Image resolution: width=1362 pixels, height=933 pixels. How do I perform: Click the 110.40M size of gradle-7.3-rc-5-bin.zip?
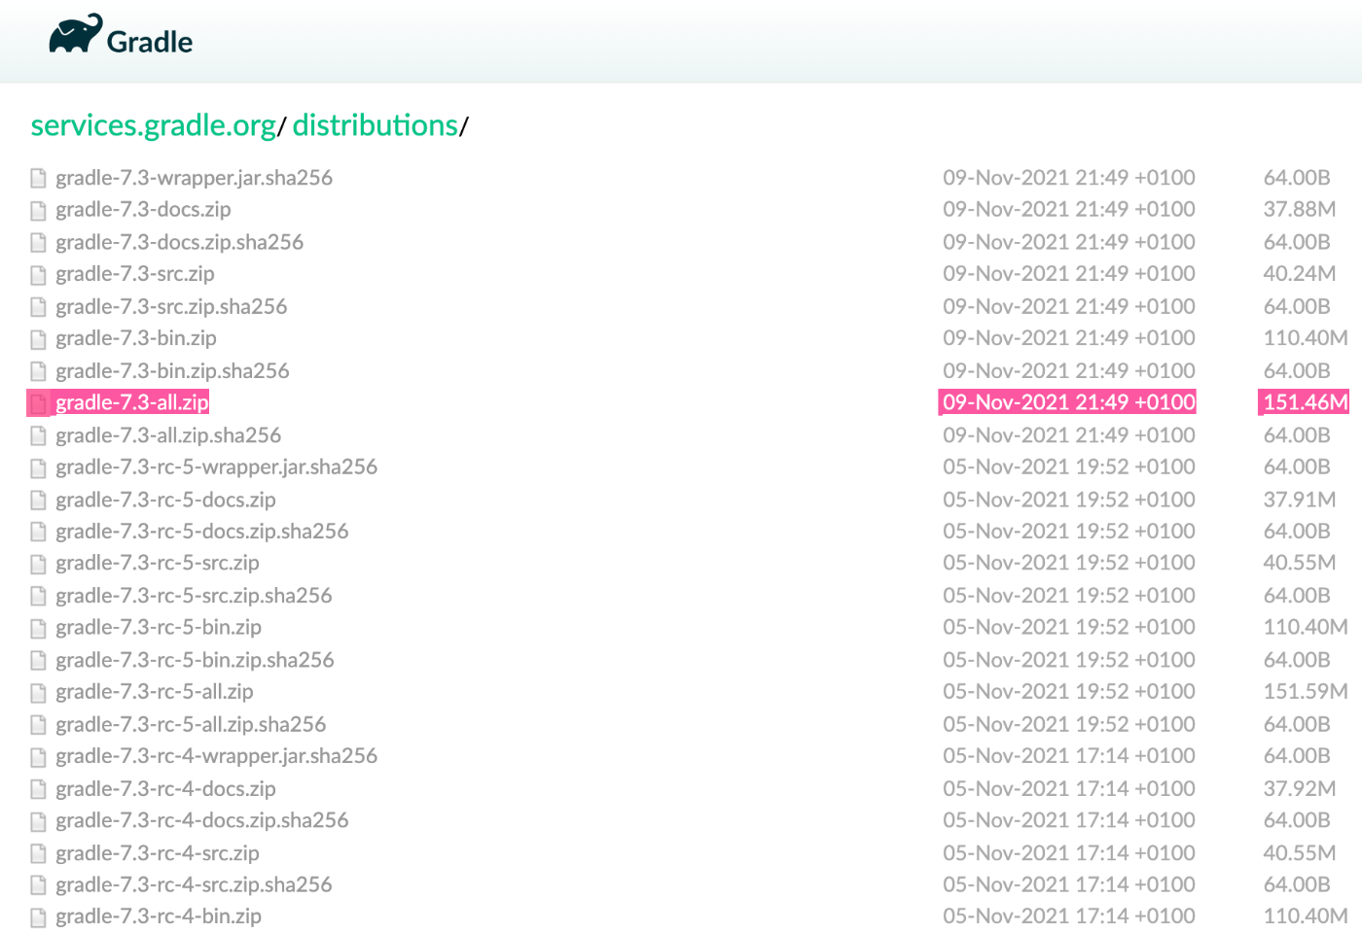(1306, 628)
